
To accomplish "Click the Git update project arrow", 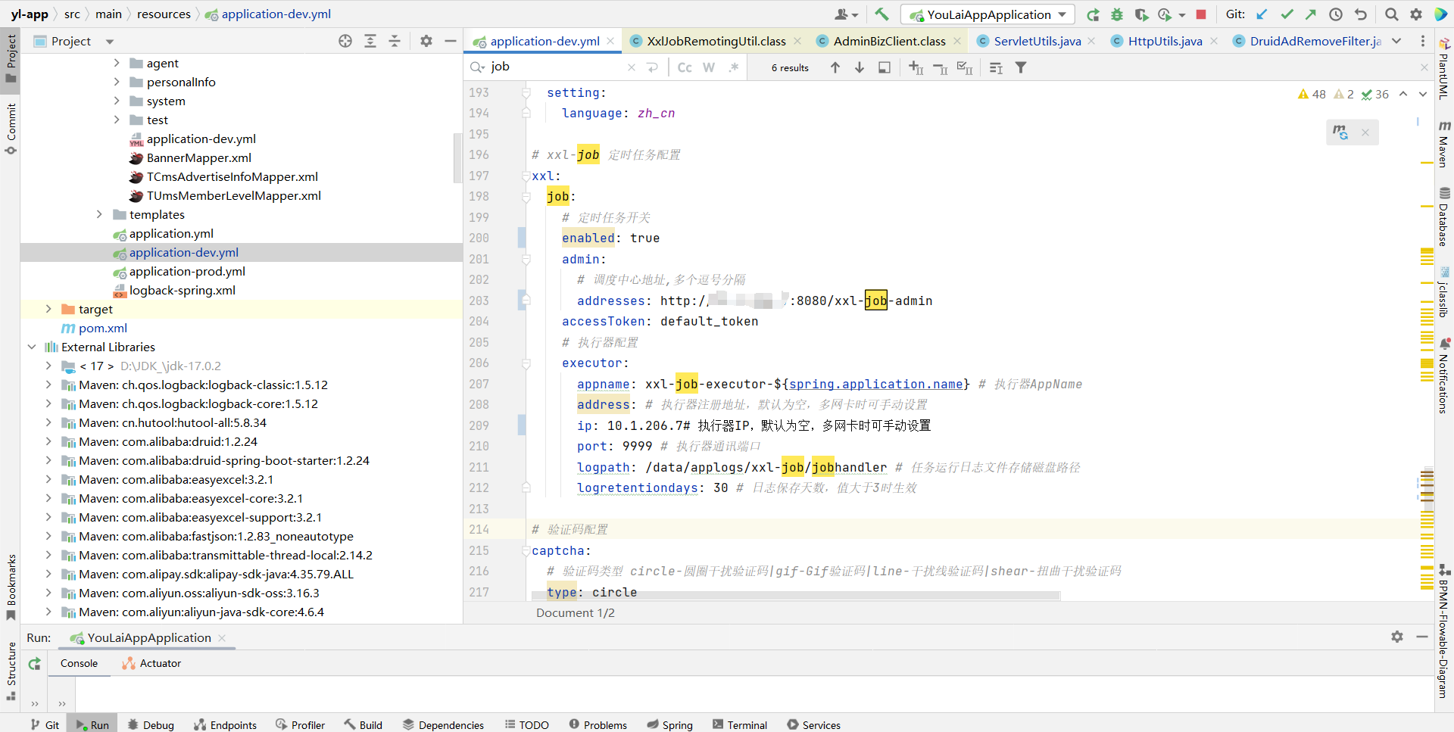I will tap(1262, 14).
